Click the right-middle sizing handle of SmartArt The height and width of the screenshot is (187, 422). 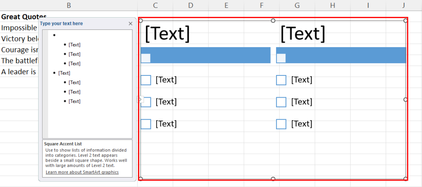pyautogui.click(x=406, y=99)
